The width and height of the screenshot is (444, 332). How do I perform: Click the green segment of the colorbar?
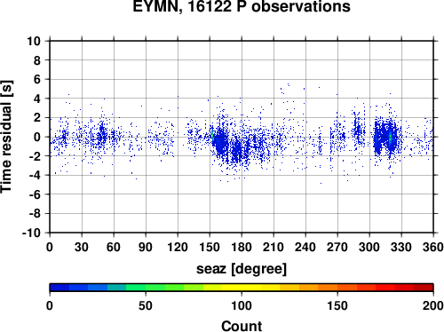(x=145, y=287)
